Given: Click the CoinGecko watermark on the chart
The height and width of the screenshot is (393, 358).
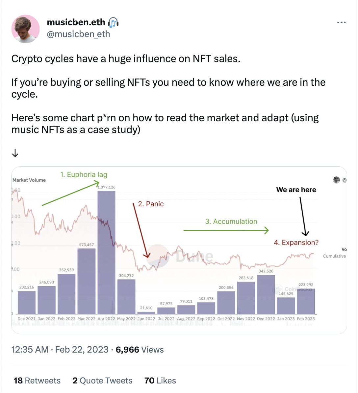Looking at the screenshot, I should point(293,290).
